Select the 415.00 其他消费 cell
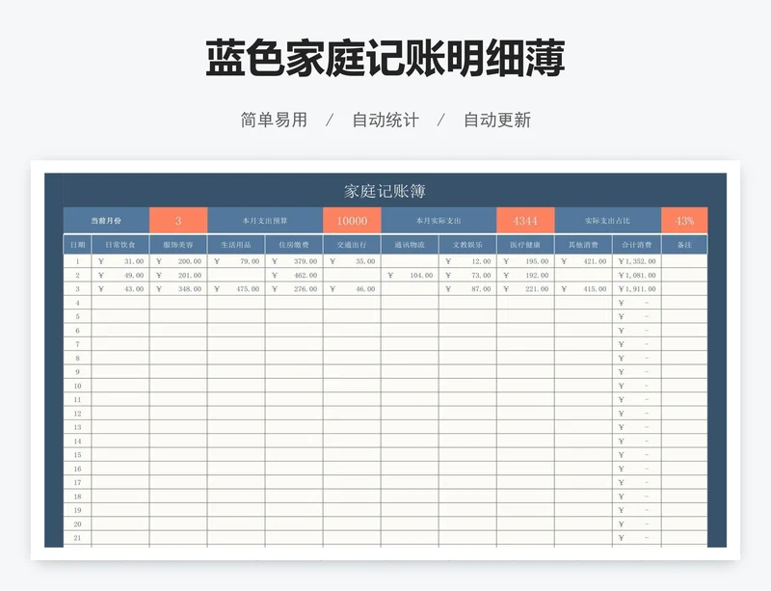Image resolution: width=771 pixels, height=591 pixels. [x=583, y=289]
